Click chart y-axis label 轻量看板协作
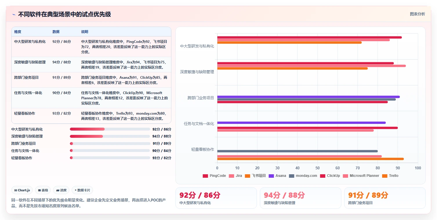 tap(203, 149)
